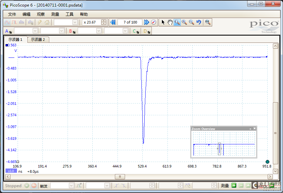Select scope mode icon
Image resolution: width=283 pixels, height=193 pixels.
[7, 23]
